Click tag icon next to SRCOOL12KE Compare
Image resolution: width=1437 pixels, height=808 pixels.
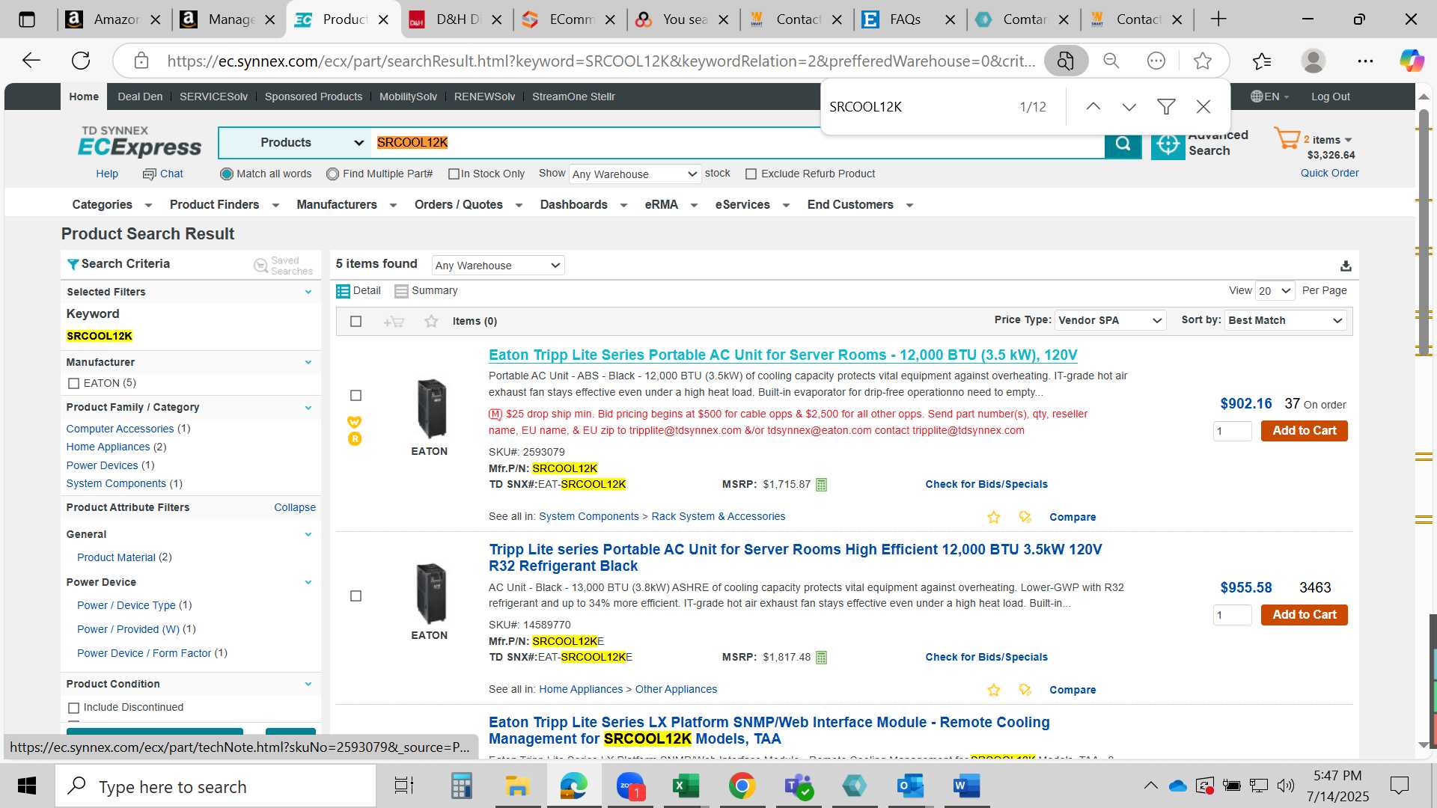click(1025, 690)
